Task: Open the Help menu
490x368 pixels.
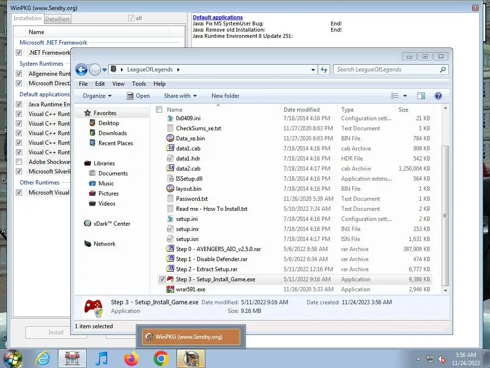Action: [159, 83]
